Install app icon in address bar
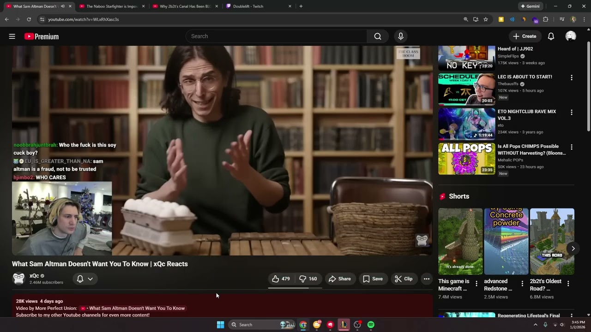The height and width of the screenshot is (332, 591). coord(476,19)
